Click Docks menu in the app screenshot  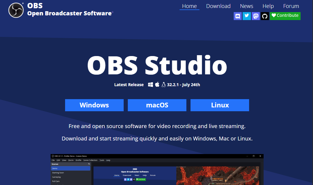71,160
